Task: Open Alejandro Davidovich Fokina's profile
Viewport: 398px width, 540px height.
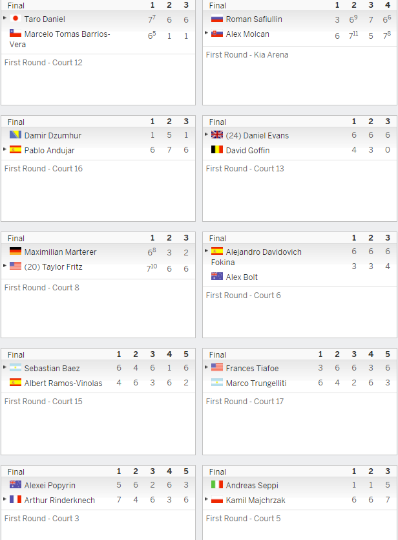Action: point(257,257)
